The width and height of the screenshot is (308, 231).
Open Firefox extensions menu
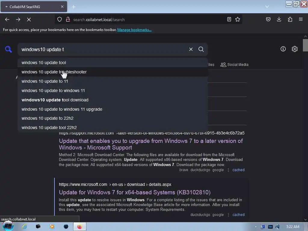(x=290, y=20)
